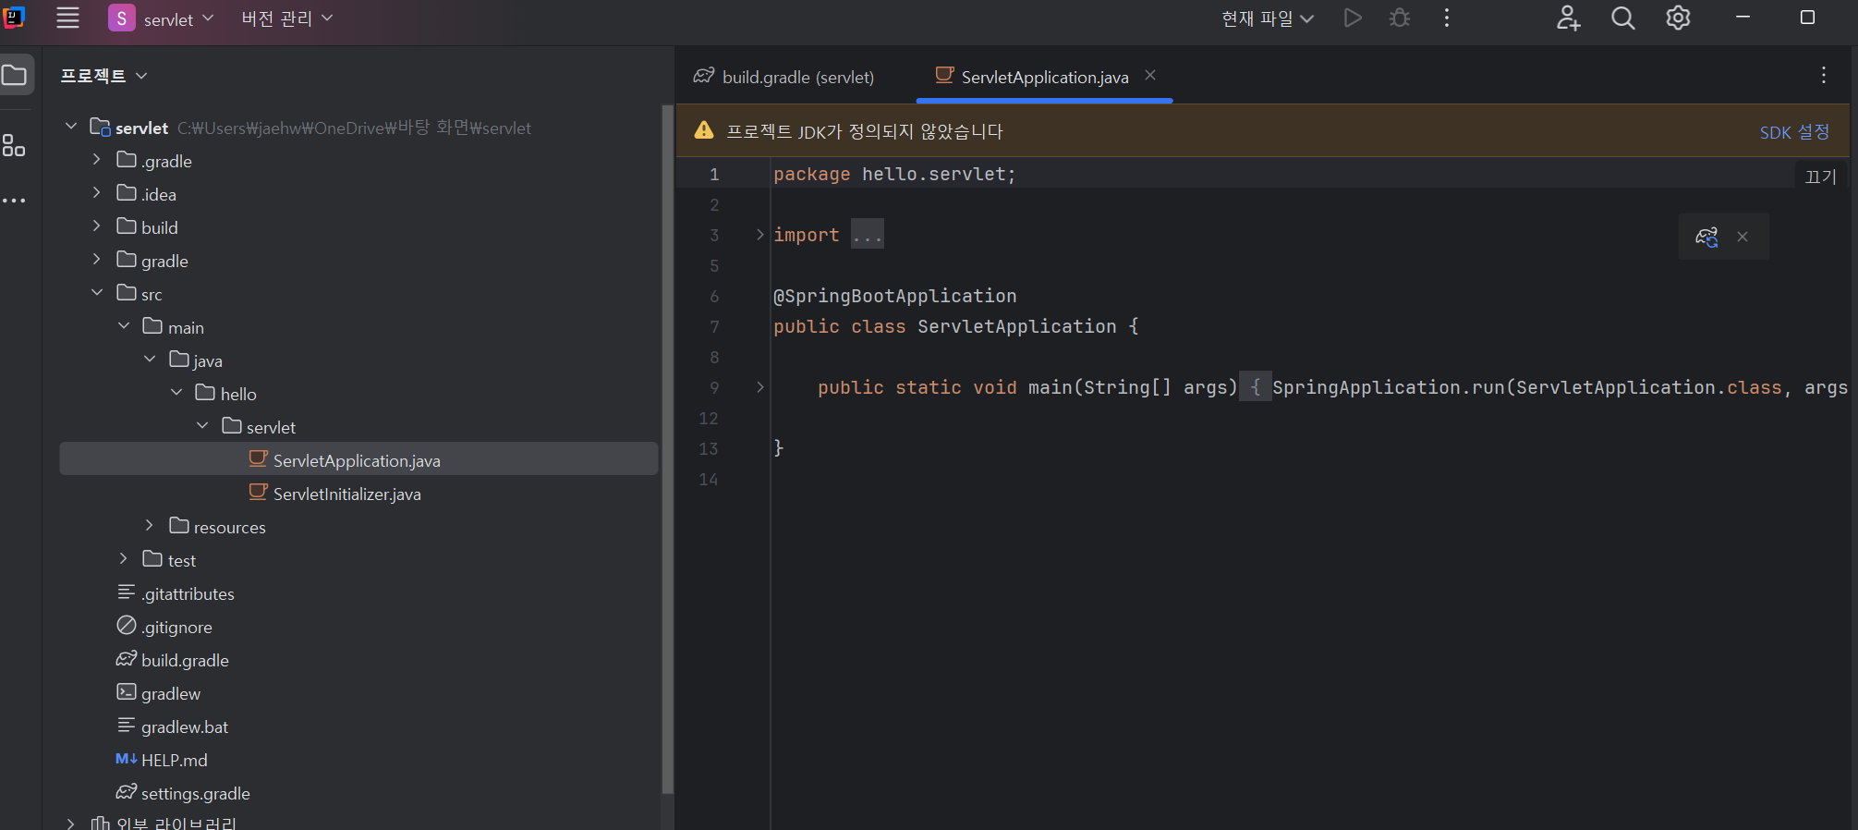Viewport: 1858px width, 830px height.
Task: Expand the gradle folder
Action: tap(97, 260)
